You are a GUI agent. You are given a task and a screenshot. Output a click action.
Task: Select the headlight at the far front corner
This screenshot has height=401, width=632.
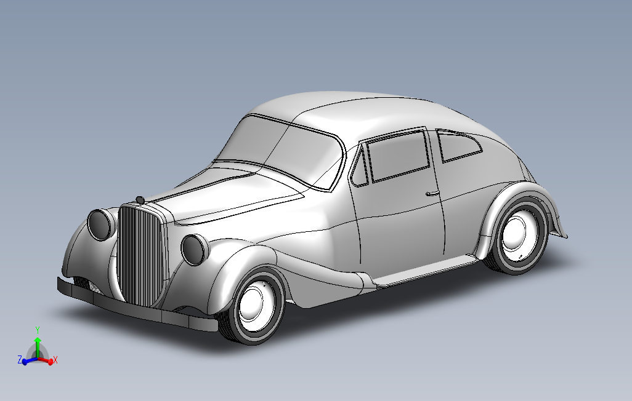click(100, 224)
